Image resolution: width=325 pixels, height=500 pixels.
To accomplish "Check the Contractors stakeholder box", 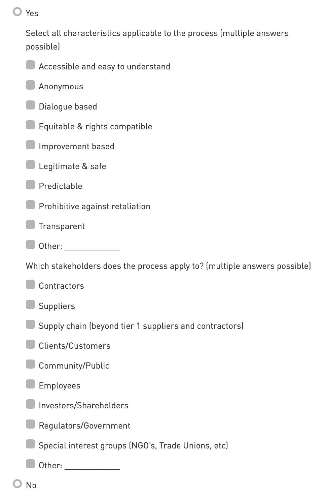I will tap(31, 284).
